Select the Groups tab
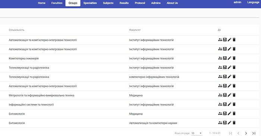The image size is (261, 136). (x=73, y=3)
